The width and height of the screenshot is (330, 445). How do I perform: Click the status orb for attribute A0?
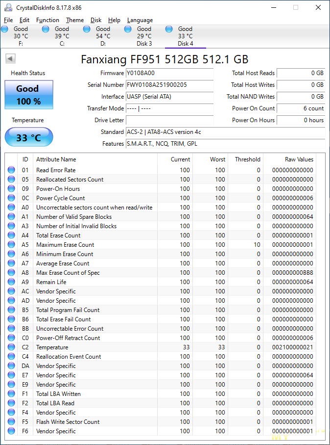click(11, 208)
